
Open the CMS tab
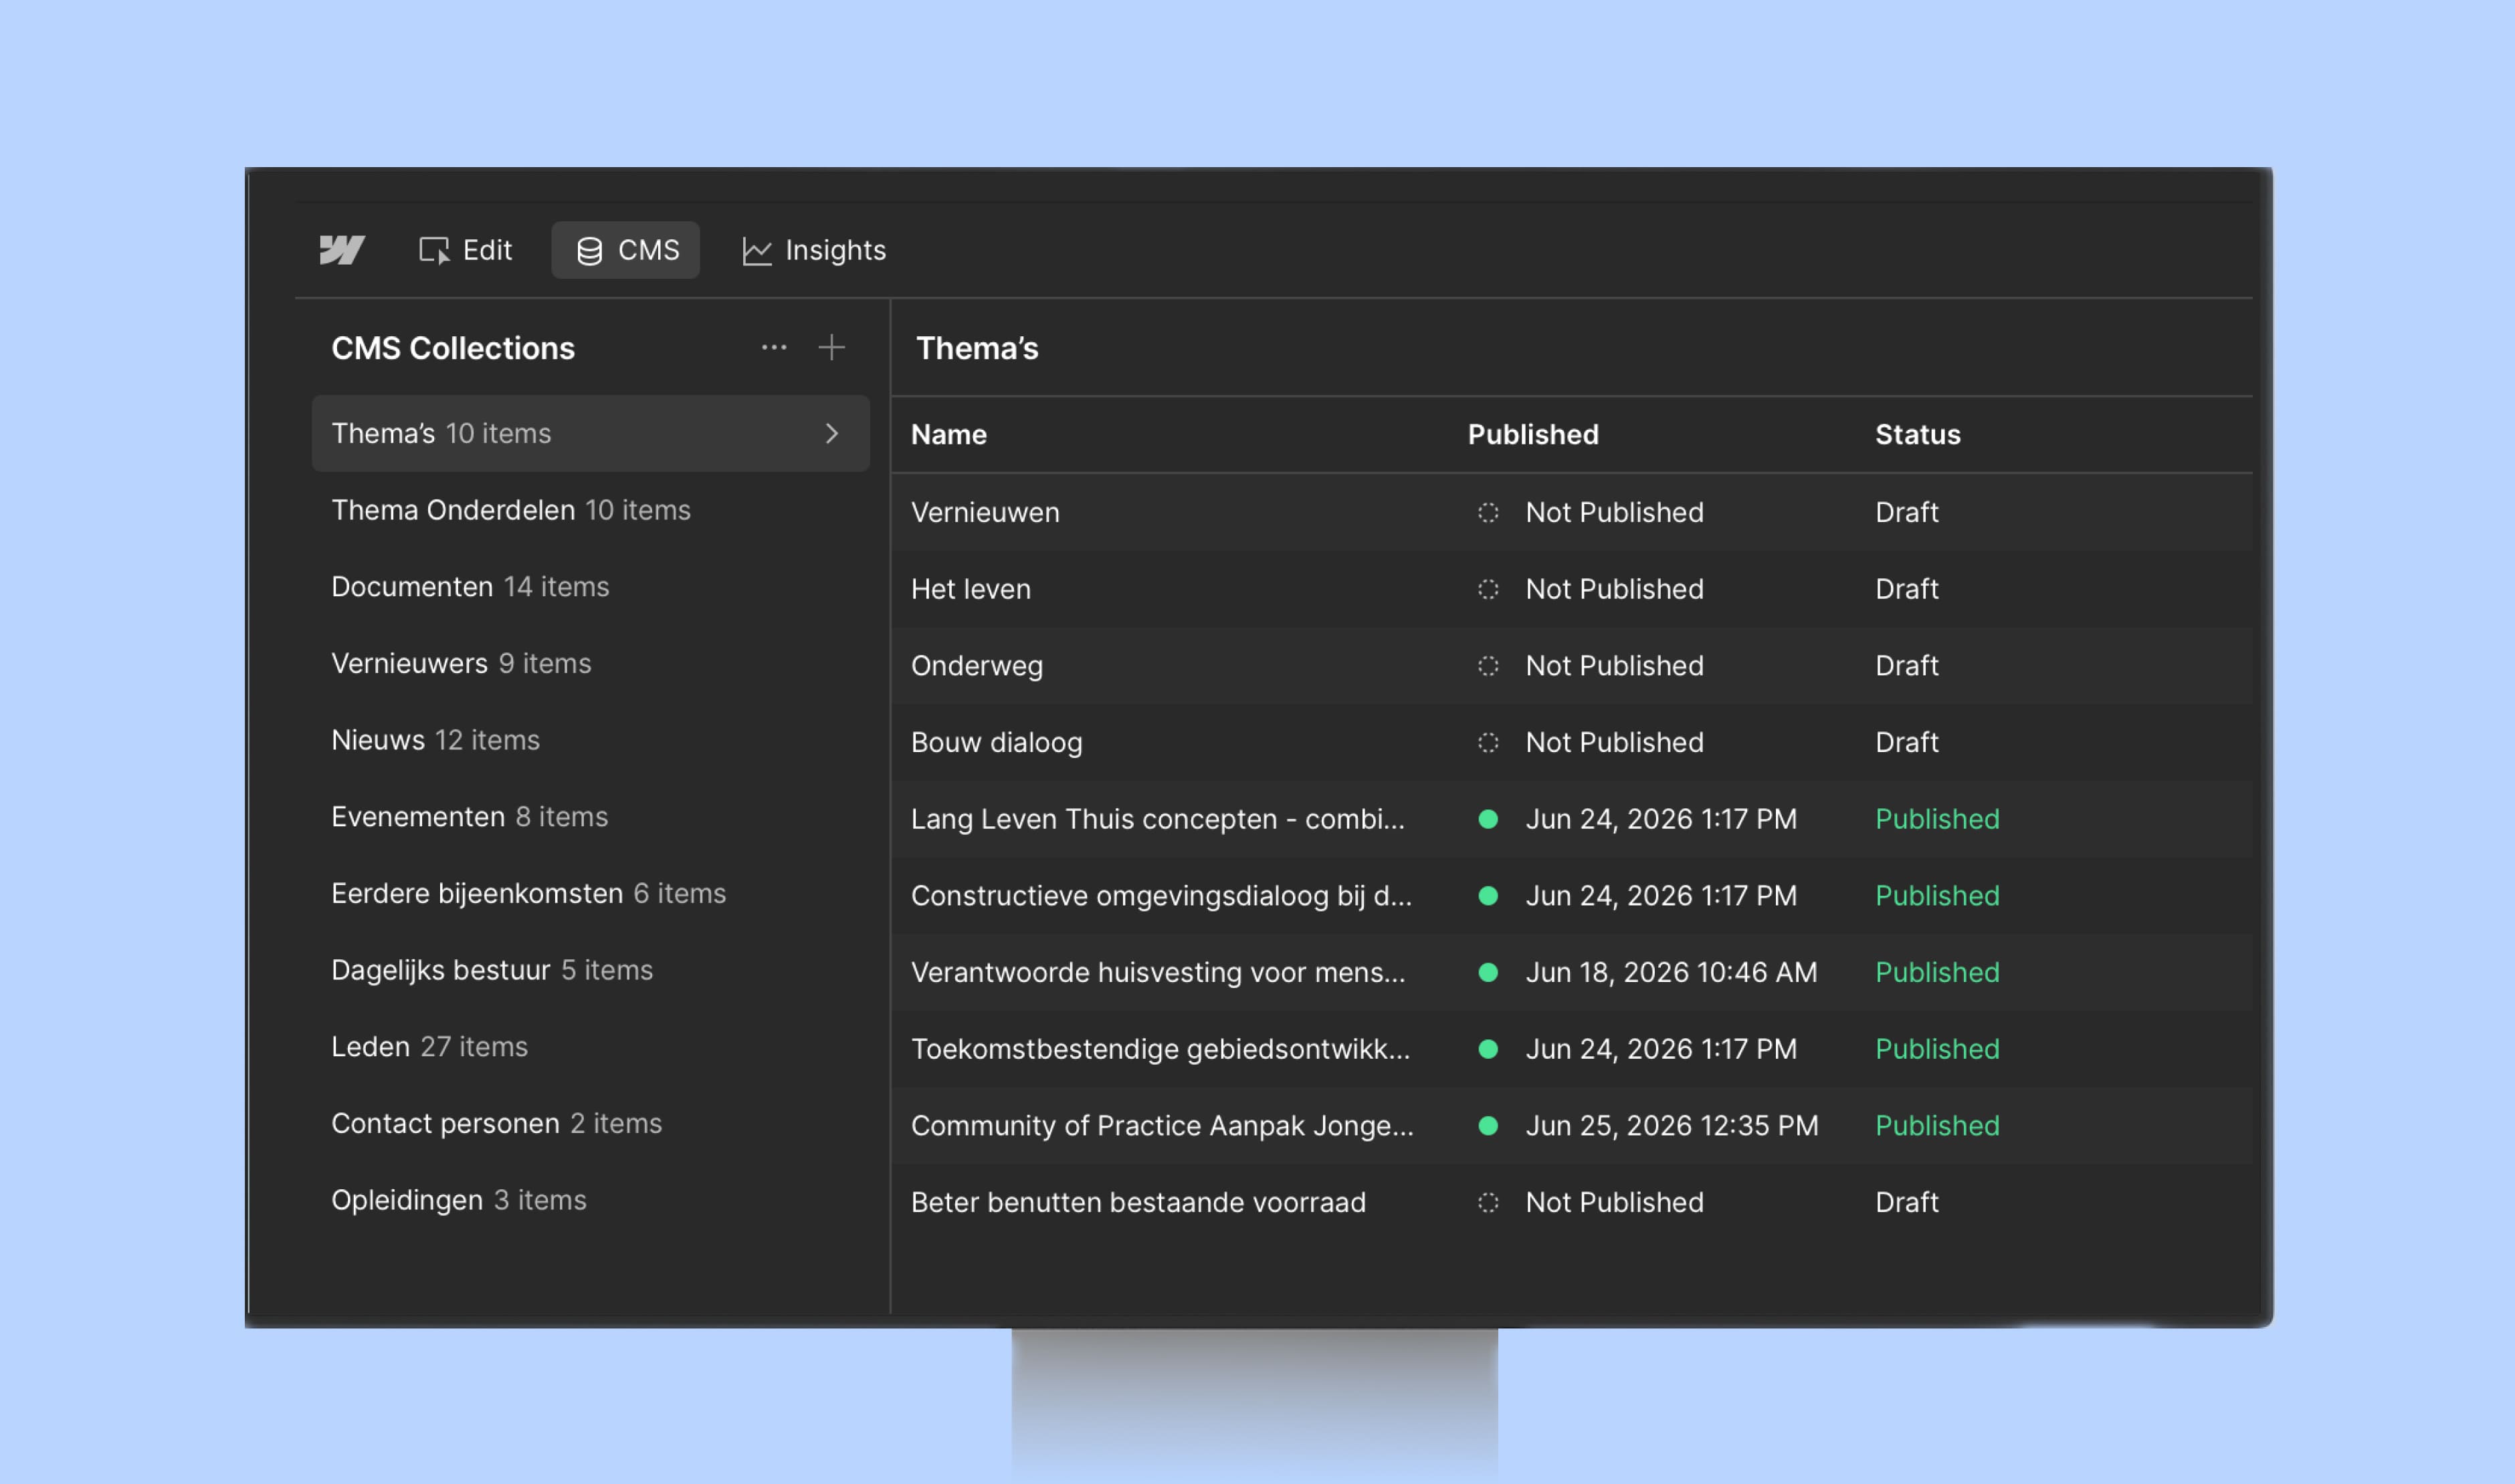coord(625,250)
